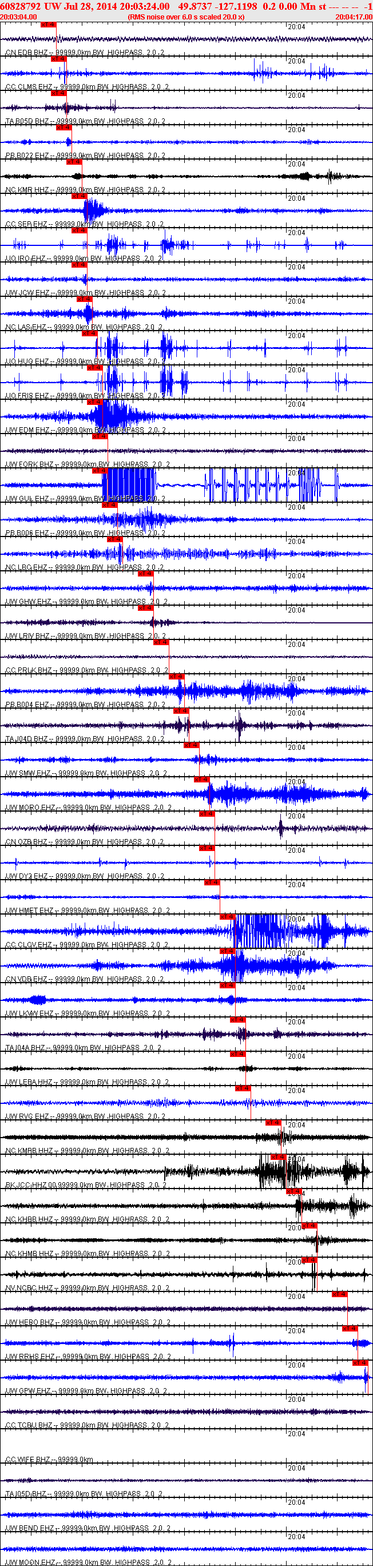Click the UW LKWW EHZ station label
Screen dimensions: 373x1566
pyautogui.click(x=88, y=1015)
